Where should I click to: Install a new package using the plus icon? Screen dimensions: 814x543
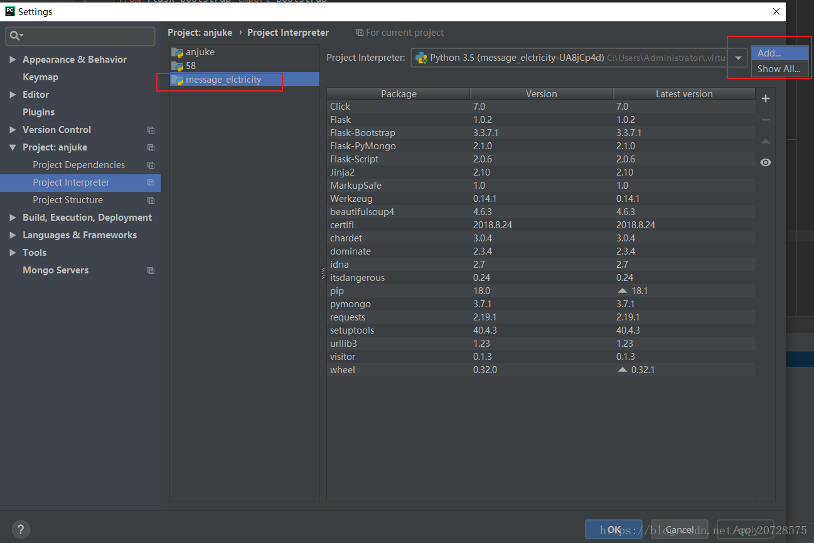pos(765,98)
